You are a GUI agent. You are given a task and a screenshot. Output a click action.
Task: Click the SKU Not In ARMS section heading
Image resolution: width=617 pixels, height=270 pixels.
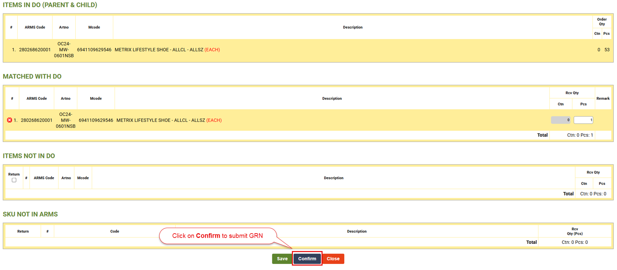click(x=30, y=214)
